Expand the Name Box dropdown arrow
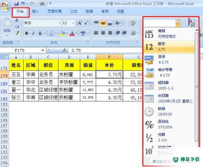203x167 pixels. pos(43,51)
